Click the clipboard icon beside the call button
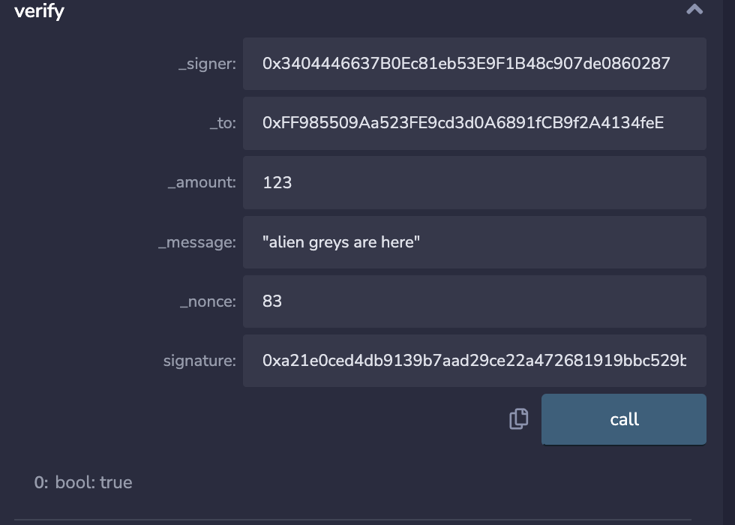735x525 pixels. tap(517, 419)
